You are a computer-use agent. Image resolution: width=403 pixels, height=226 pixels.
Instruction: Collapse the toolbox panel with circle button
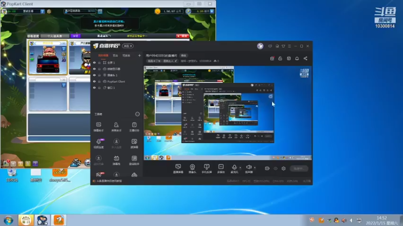click(x=138, y=114)
